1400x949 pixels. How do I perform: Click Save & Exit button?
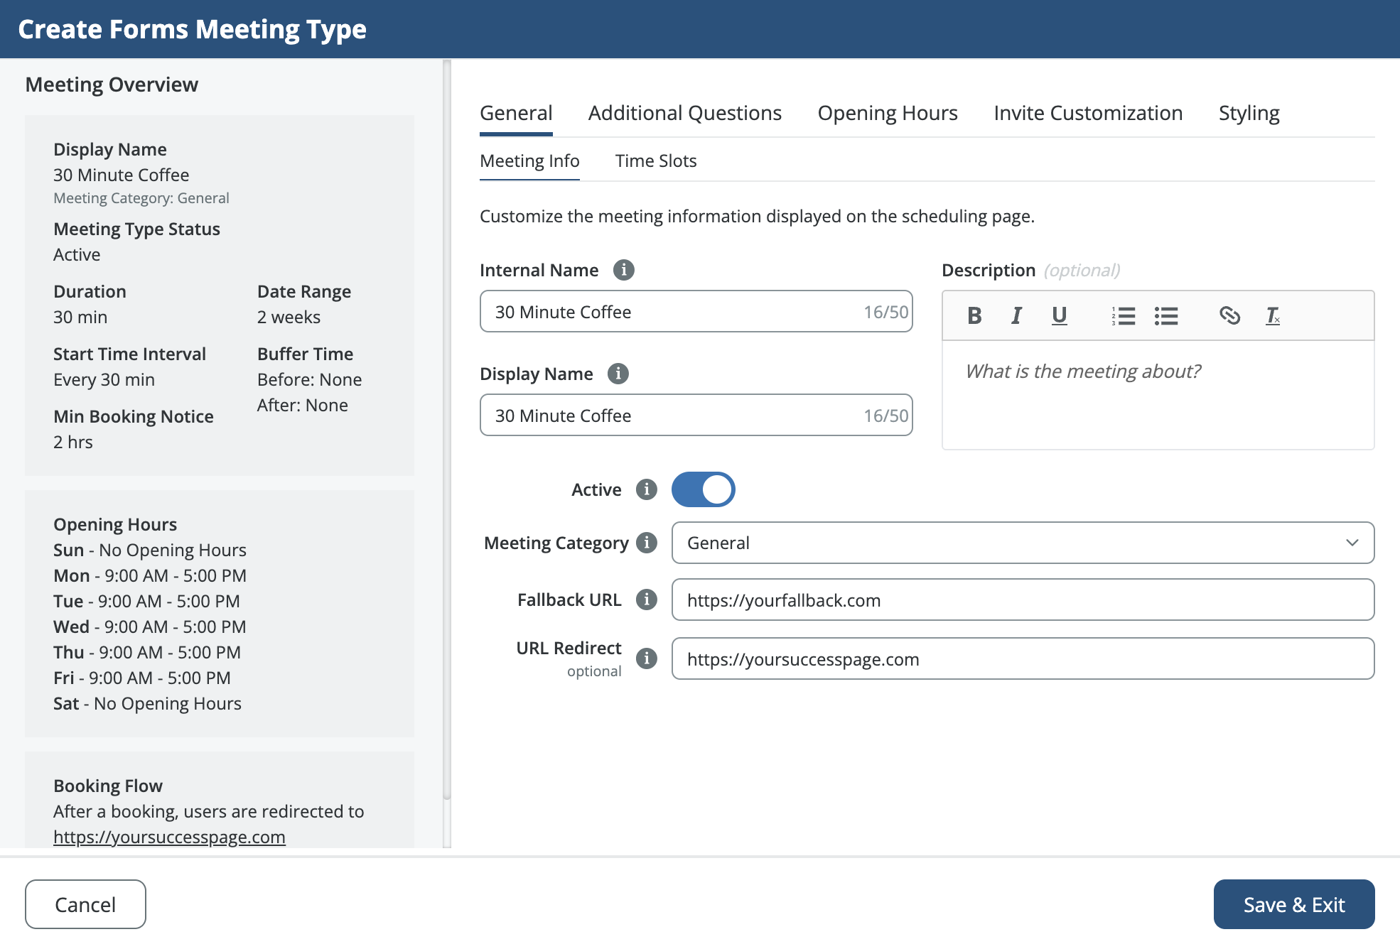pyautogui.click(x=1294, y=904)
